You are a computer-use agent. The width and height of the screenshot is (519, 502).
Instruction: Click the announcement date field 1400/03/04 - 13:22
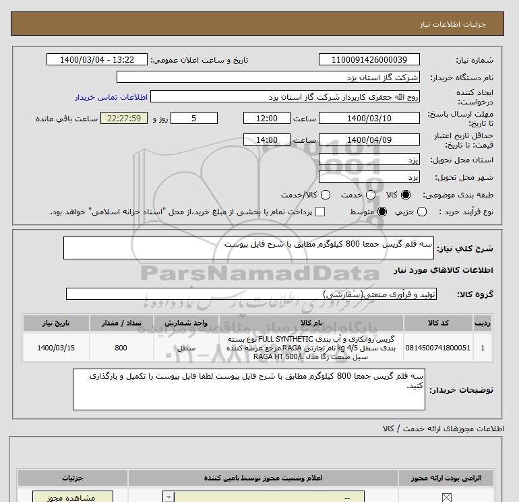pyautogui.click(x=97, y=59)
